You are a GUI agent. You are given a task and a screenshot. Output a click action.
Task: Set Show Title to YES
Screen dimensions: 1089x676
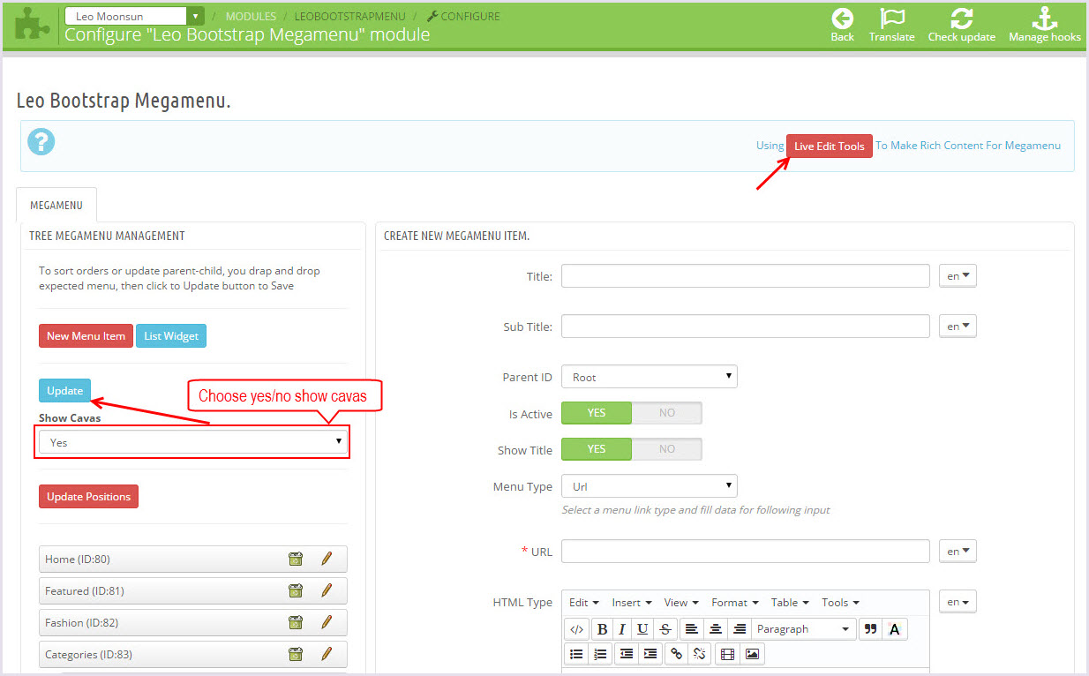(597, 449)
